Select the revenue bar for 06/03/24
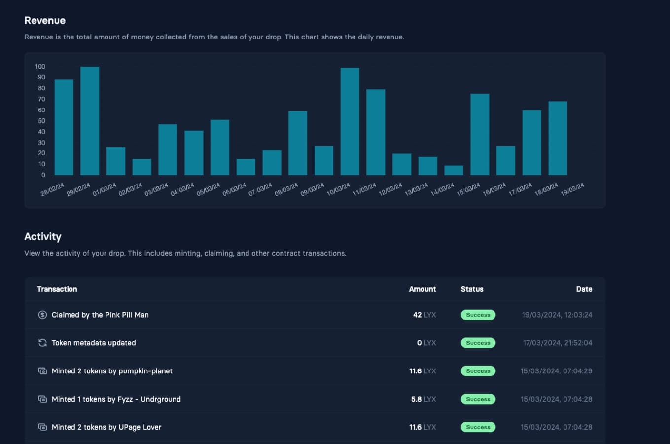 [x=246, y=167]
